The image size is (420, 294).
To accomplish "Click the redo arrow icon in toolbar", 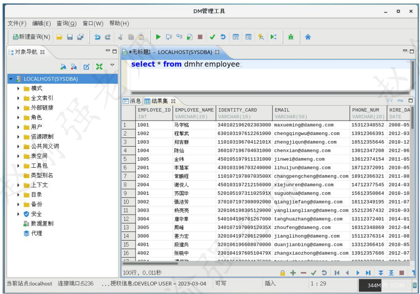I will point(107,37).
